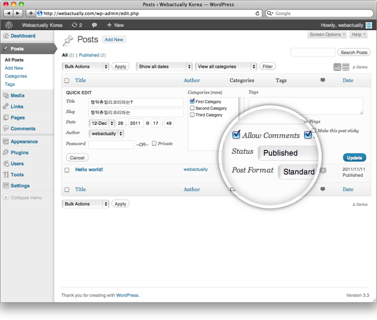Click the Media icon in sidebar
This screenshot has width=377, height=320.
click(6, 95)
